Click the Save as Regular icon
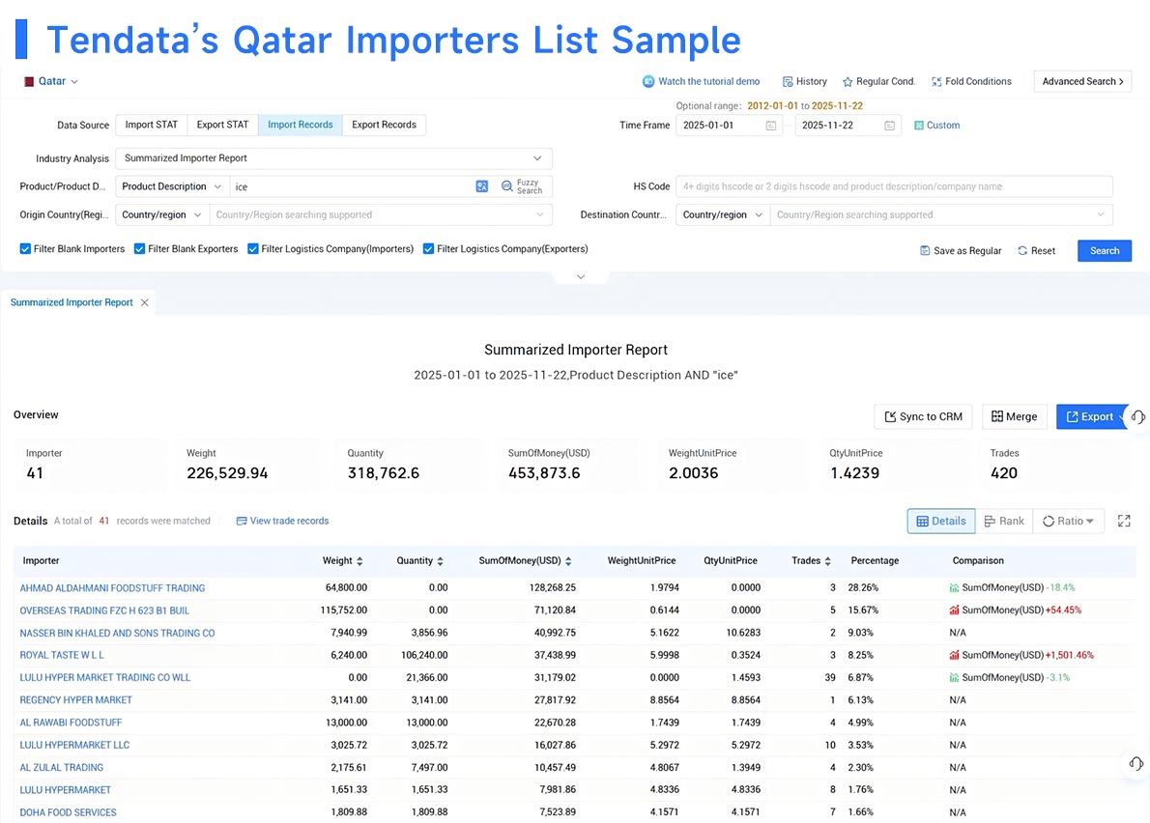 925,250
